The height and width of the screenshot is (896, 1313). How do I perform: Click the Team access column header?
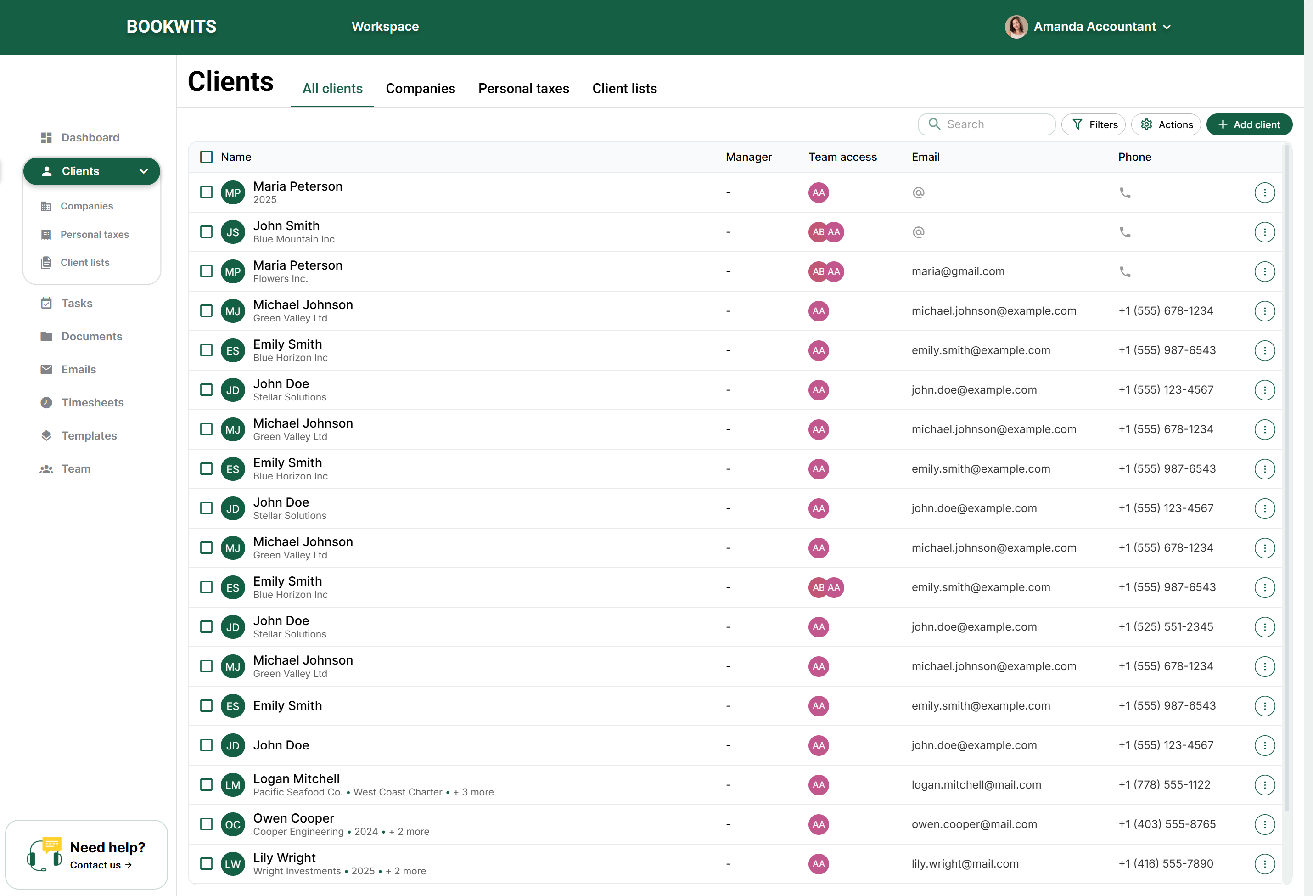click(x=842, y=157)
